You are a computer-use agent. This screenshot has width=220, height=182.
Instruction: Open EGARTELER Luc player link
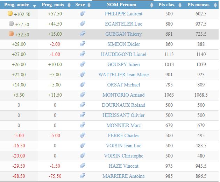(x=123, y=24)
